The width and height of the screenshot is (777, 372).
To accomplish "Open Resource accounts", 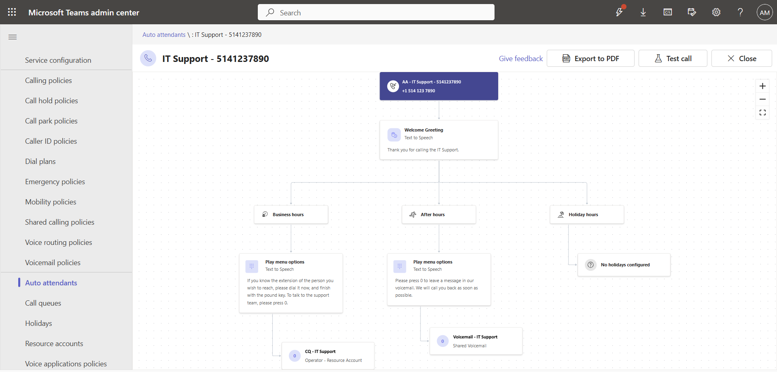I will pyautogui.click(x=54, y=343).
